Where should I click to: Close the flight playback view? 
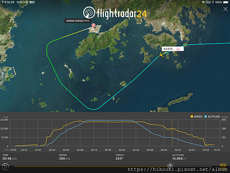click(x=225, y=9)
